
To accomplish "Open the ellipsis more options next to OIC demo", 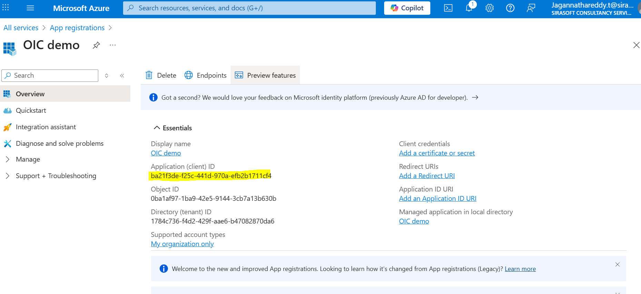I will pyautogui.click(x=113, y=45).
